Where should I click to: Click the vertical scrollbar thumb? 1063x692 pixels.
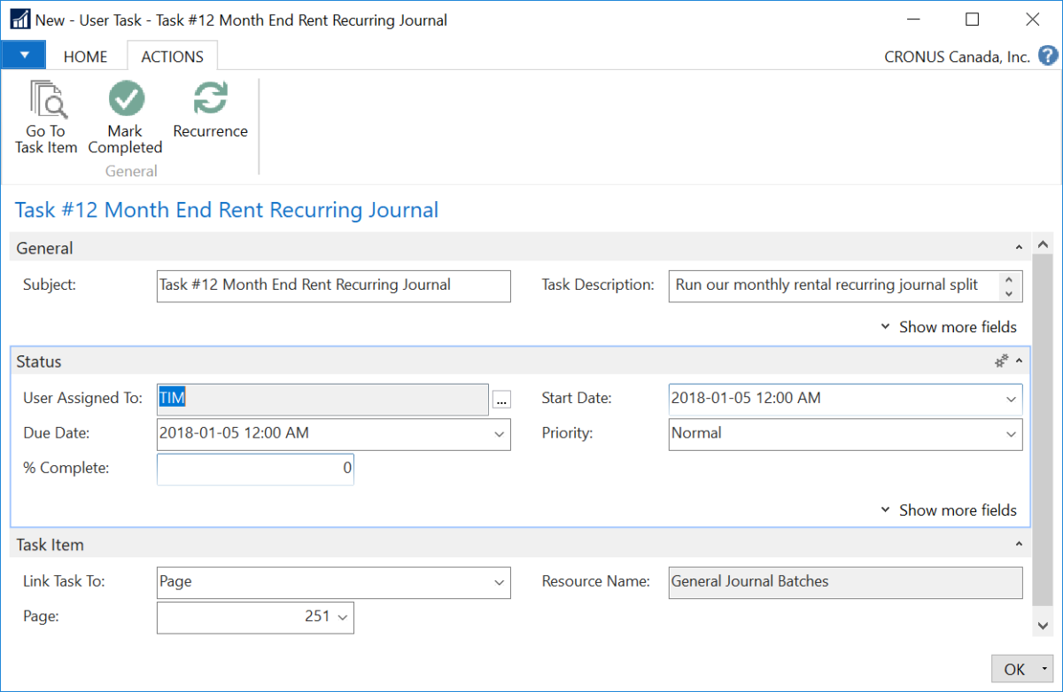pos(1043,430)
